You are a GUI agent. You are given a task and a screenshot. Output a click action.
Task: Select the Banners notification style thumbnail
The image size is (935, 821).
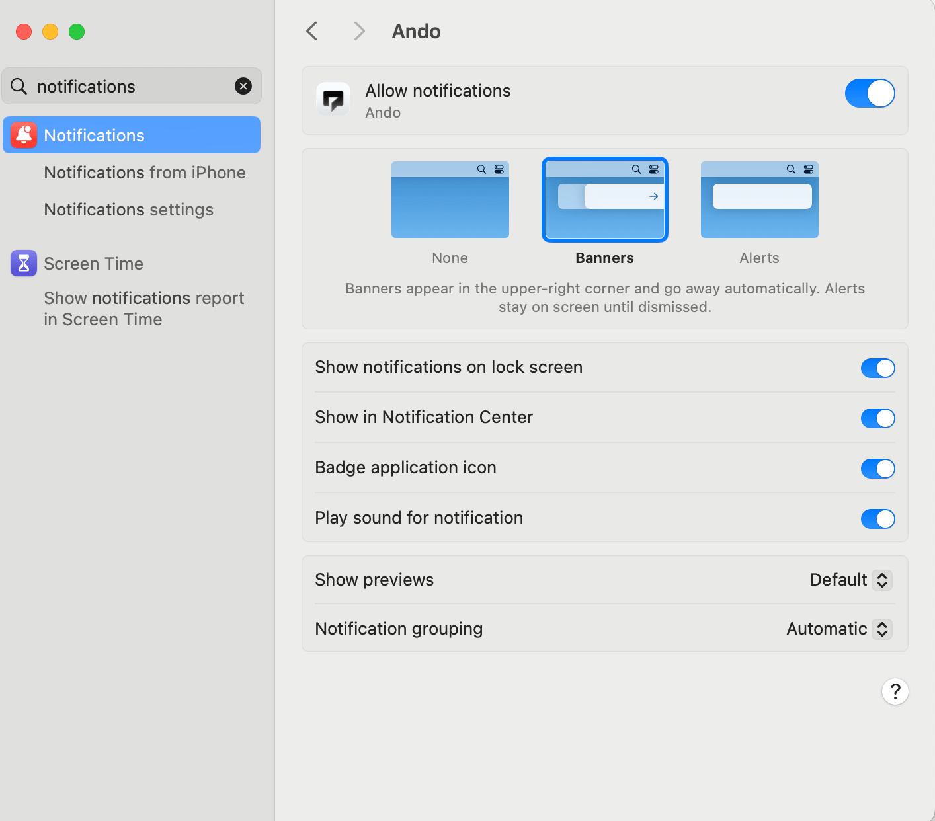[x=605, y=200]
